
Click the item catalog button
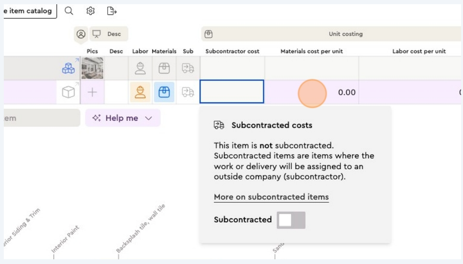pos(30,11)
